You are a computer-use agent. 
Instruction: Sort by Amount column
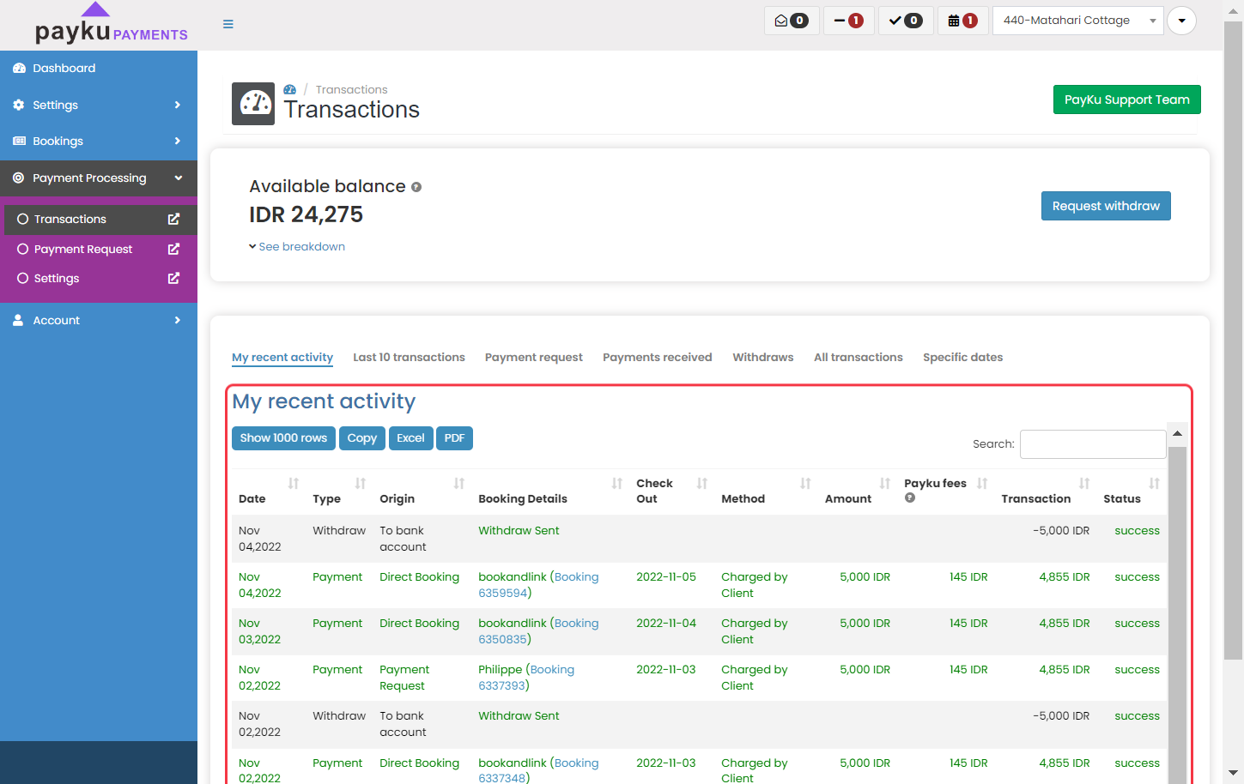(x=858, y=492)
